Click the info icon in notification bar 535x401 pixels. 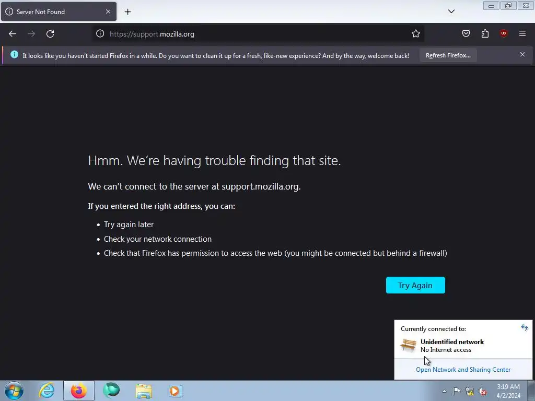[14, 54]
